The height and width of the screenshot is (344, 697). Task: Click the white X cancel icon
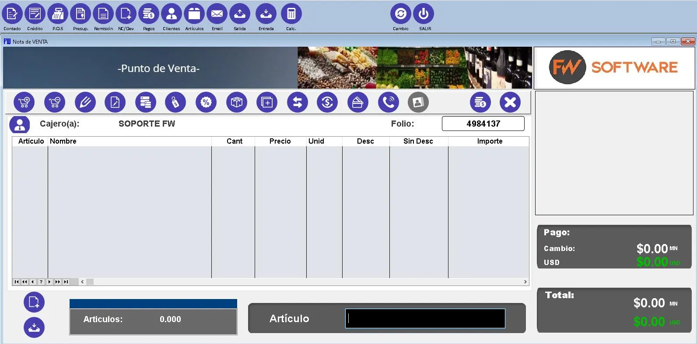click(x=510, y=103)
